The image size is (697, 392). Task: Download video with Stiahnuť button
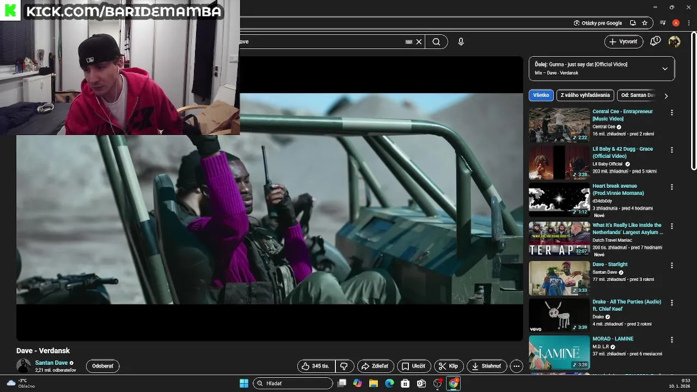click(x=487, y=366)
